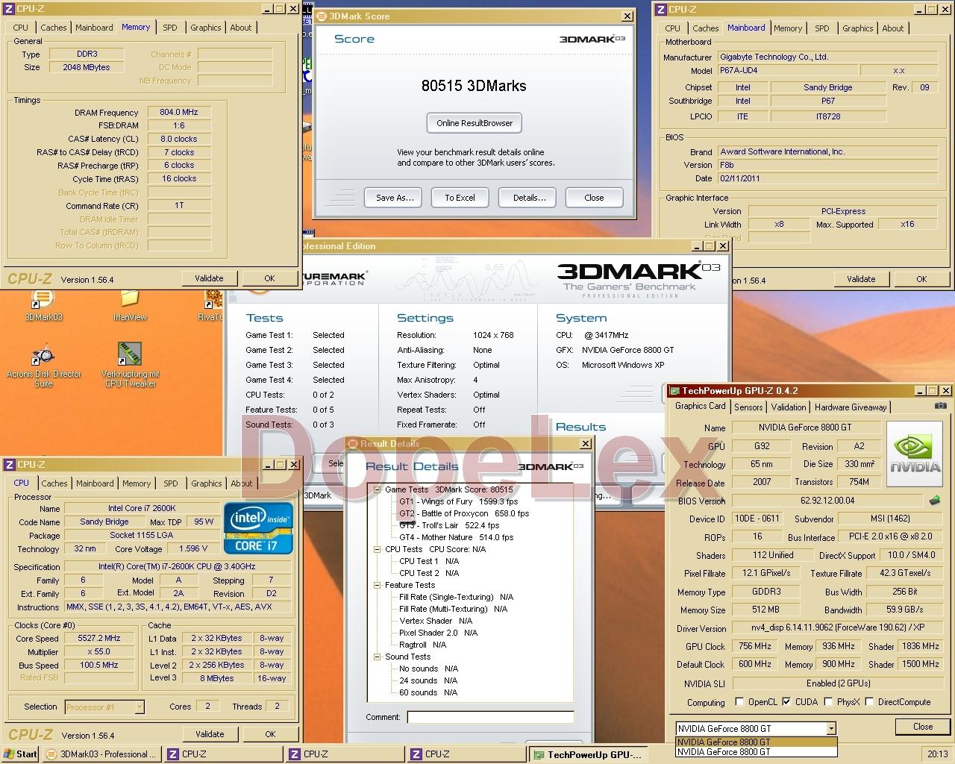Toggle the CUDA checkbox
Screen dimensions: 955x764
pos(786,701)
